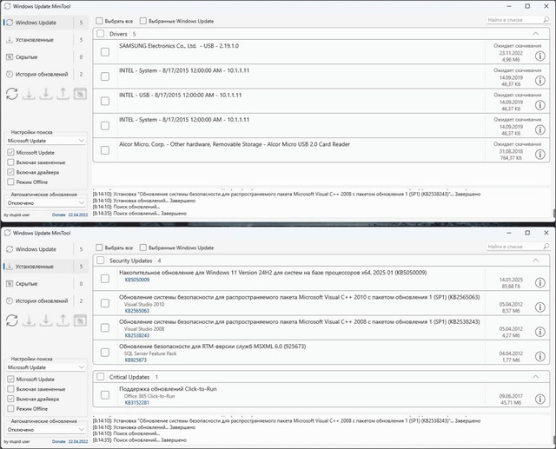Screen dimensions: 556x449
Task: Click hide updates icon in top window toolbar
Action: point(80,94)
